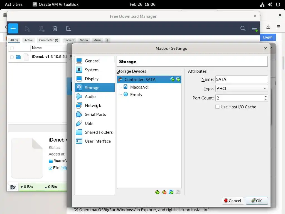
Task: Select the Storage settings category
Action: 95,87
